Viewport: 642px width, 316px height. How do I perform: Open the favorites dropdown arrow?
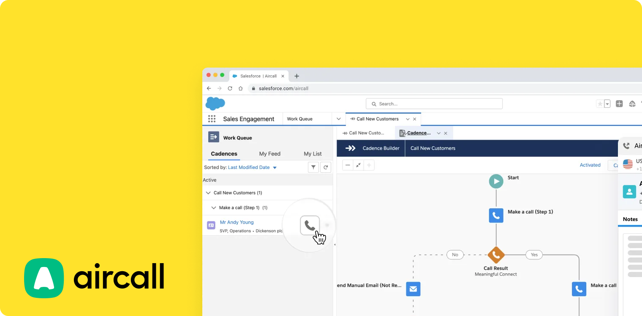coord(607,104)
